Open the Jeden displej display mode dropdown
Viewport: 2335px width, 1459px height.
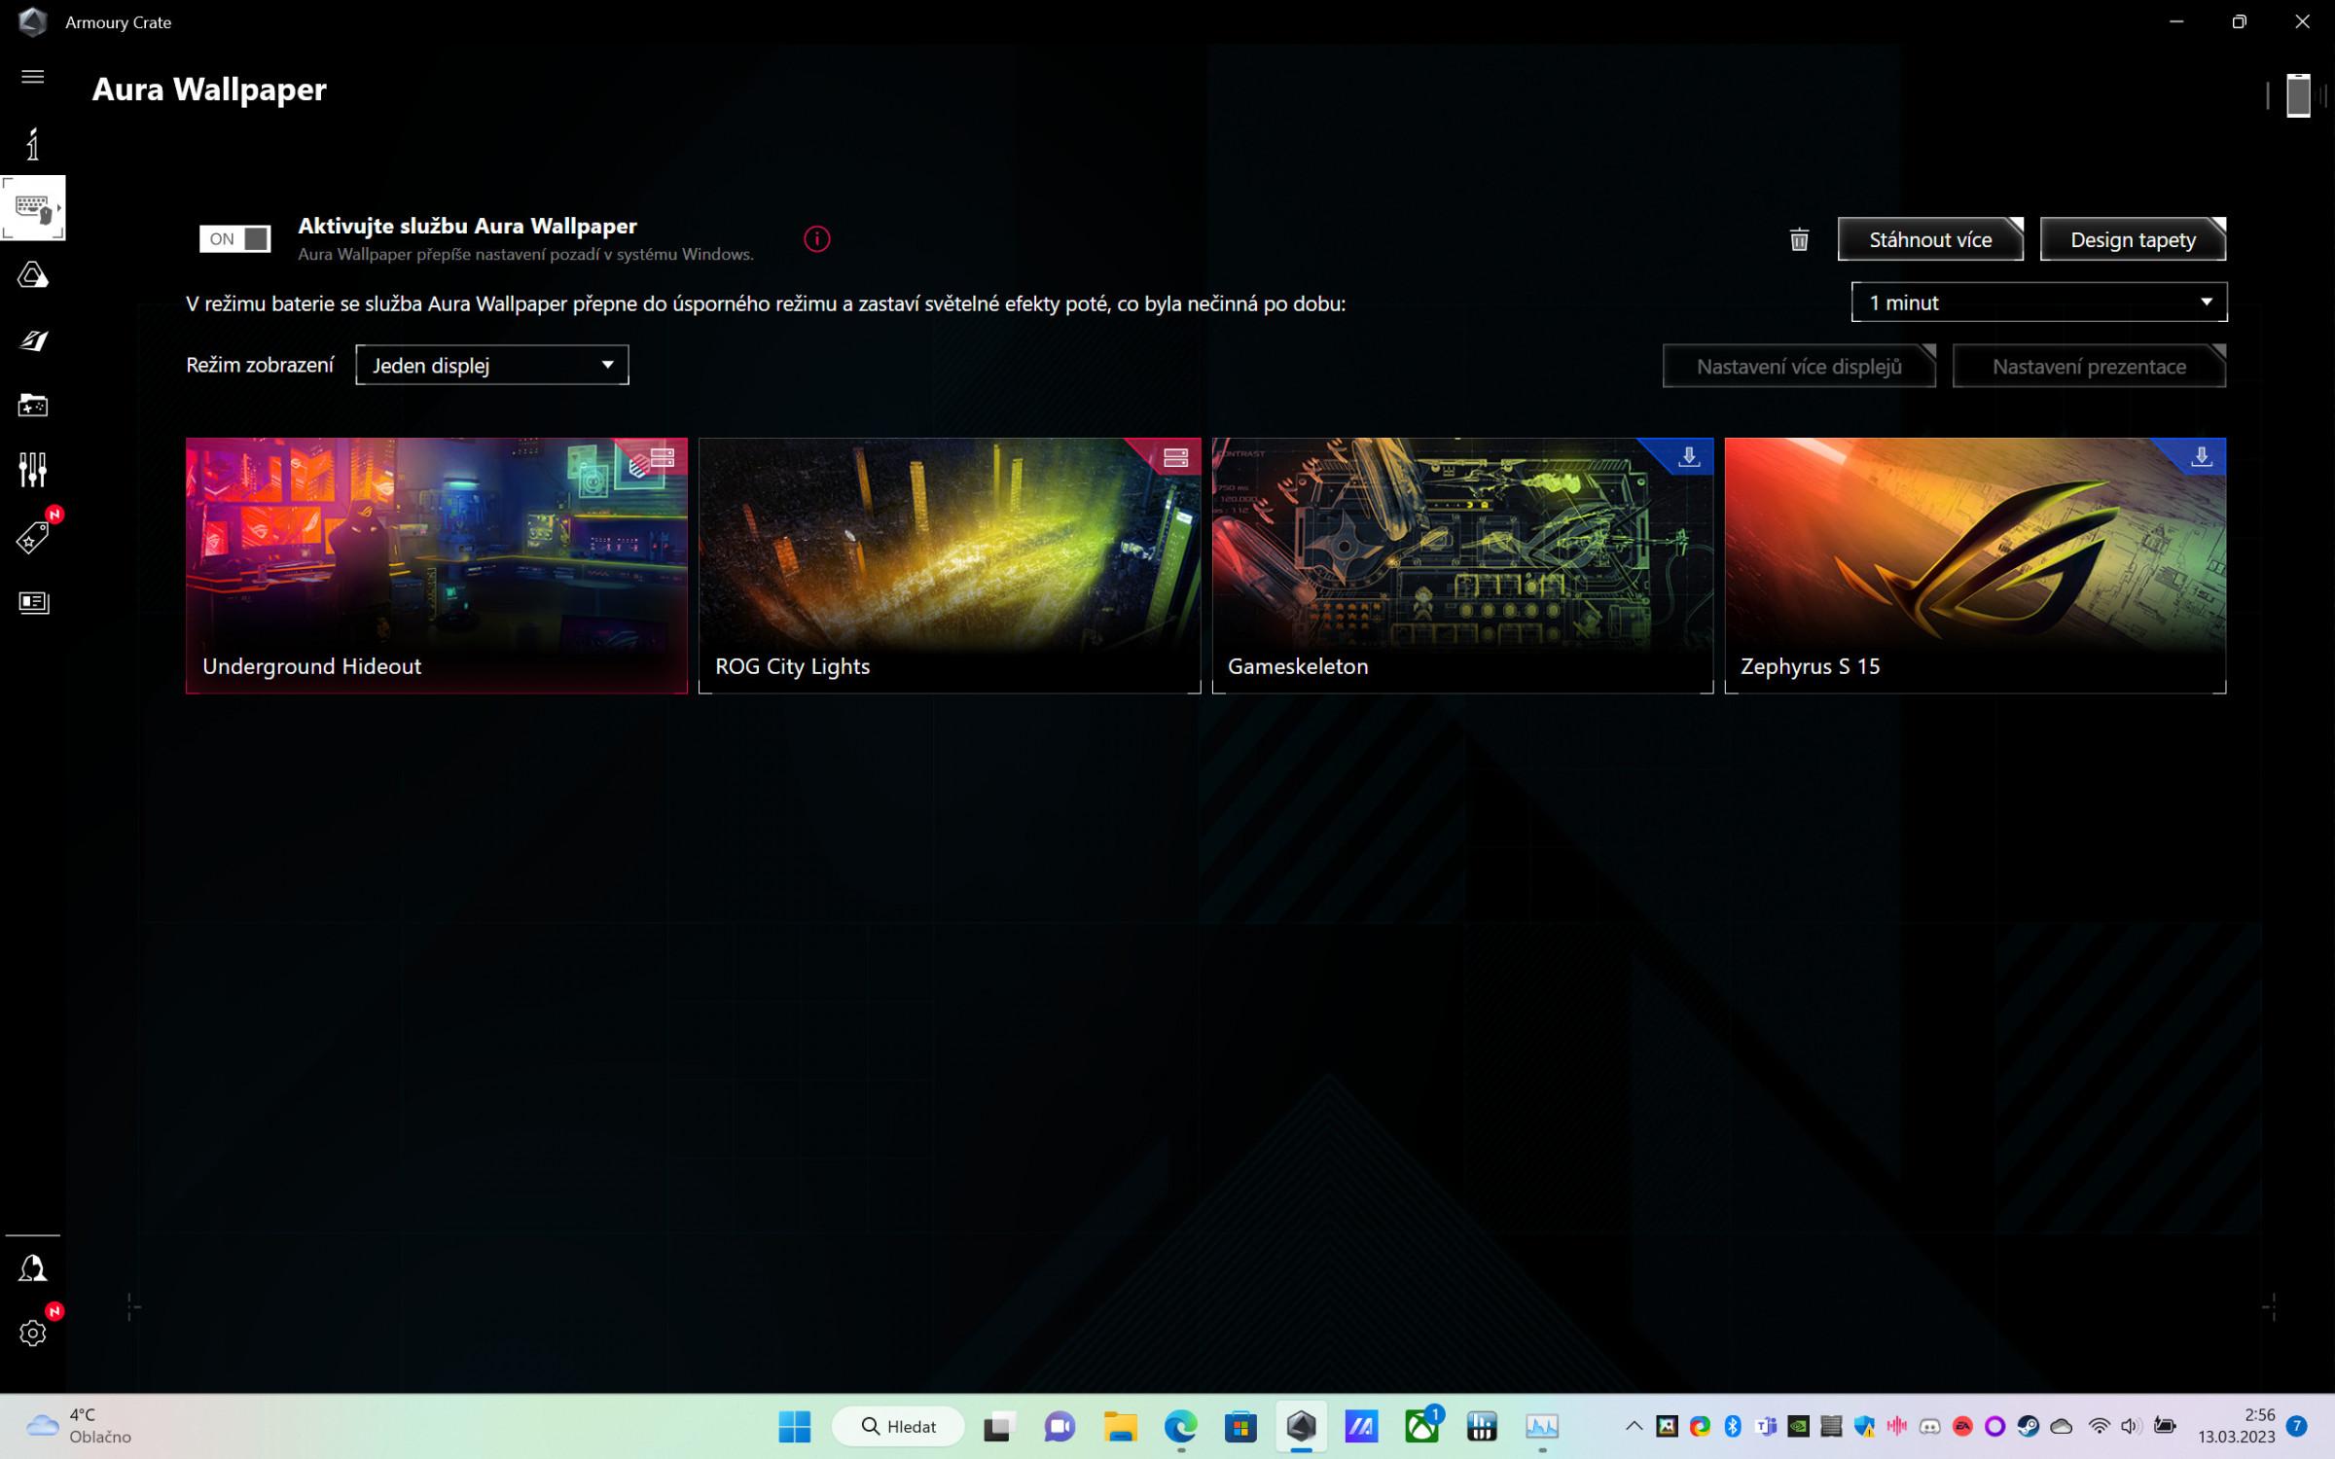491,365
